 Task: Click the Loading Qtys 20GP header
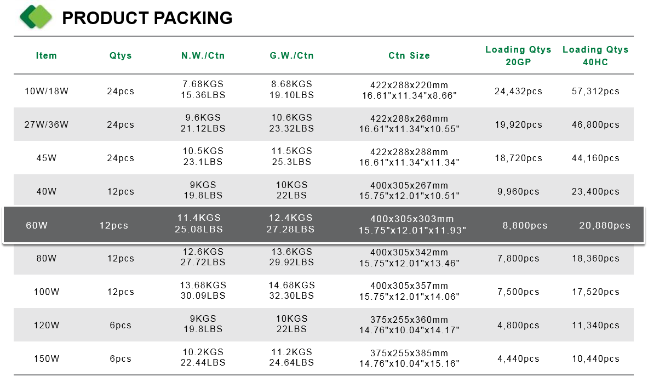pyautogui.click(x=518, y=55)
